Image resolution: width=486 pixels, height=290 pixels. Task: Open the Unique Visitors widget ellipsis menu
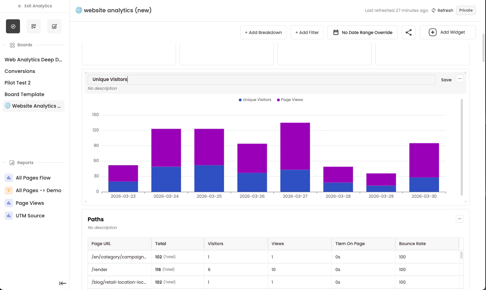click(459, 79)
